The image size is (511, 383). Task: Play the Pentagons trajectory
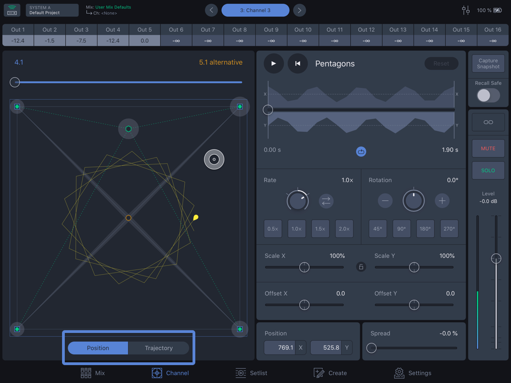[x=274, y=63]
